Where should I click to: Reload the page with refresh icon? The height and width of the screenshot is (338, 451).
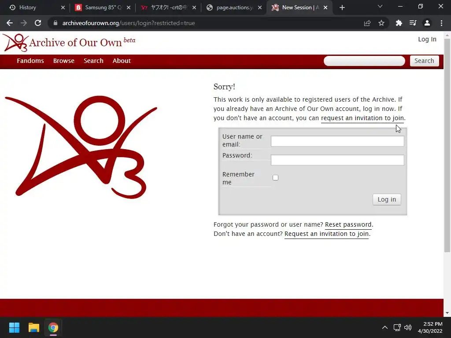click(x=38, y=23)
